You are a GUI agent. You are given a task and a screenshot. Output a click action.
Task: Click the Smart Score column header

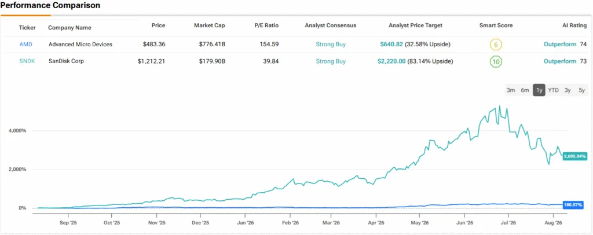(x=496, y=25)
